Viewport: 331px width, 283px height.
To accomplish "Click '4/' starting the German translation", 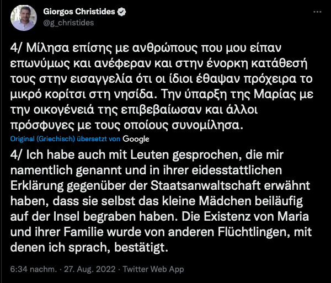I will pos(16,155).
